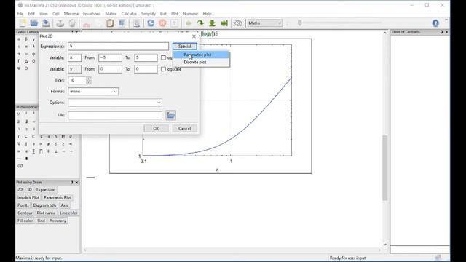
Task: Browse for file with folder icon
Action: [x=170, y=115]
